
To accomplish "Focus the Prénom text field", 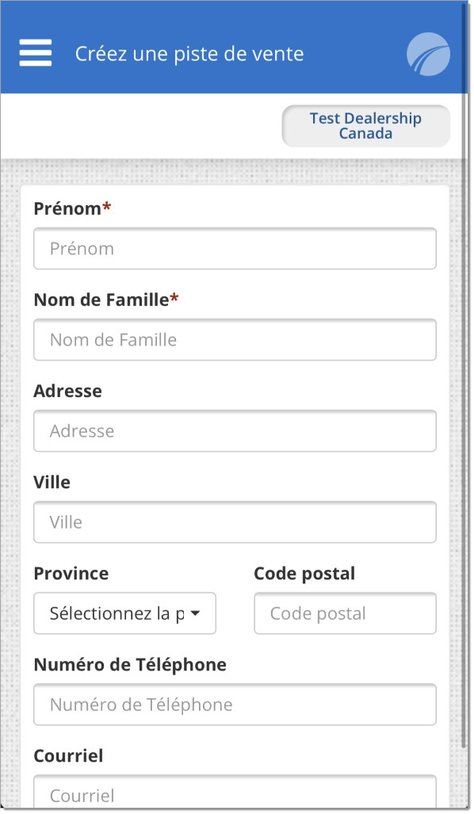I will point(235,249).
